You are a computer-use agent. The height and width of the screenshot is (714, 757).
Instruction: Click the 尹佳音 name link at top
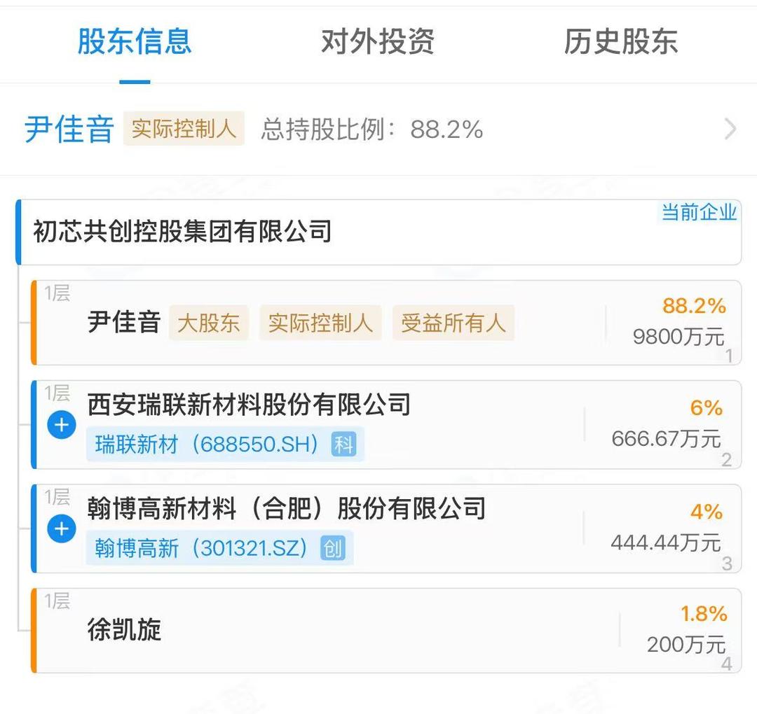coord(69,130)
